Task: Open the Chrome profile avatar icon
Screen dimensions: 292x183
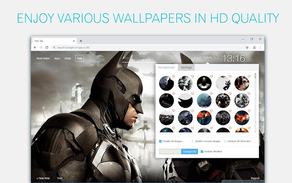Action: coord(254,48)
